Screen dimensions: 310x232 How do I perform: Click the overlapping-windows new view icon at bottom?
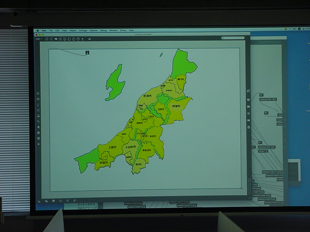coord(46,201)
